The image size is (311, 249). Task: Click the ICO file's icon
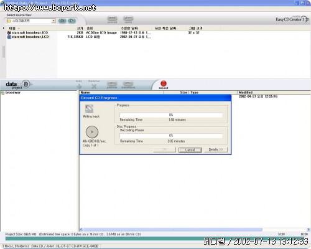pos(9,32)
